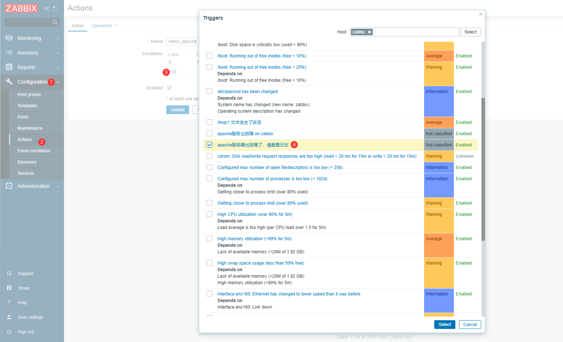Expand the Monitoring menu chevron
The width and height of the screenshot is (563, 342).
[58, 39]
